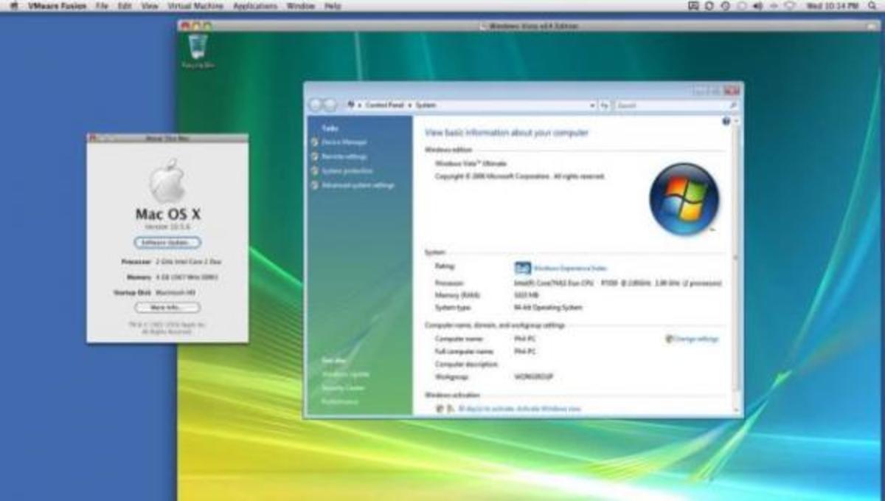Open the Apple menu
Image resolution: width=885 pixels, height=501 pixels.
coord(13,6)
